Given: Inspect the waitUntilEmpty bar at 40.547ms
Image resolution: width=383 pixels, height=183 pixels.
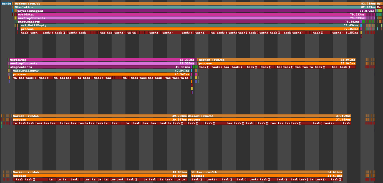Looking at the screenshot, I should 101,70.
